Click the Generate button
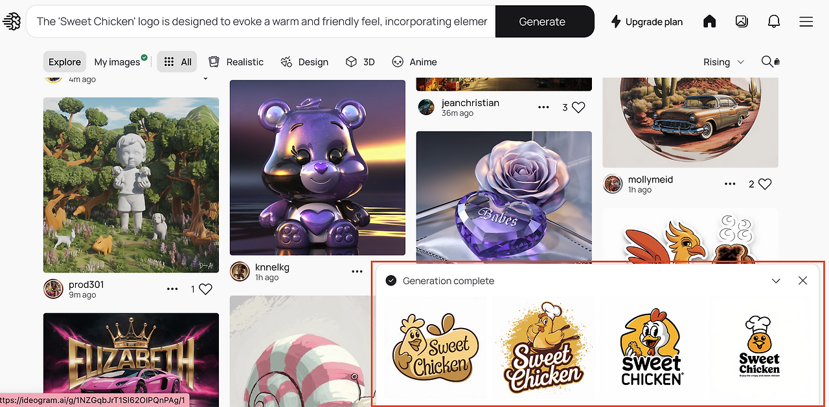The width and height of the screenshot is (829, 407). (x=543, y=21)
